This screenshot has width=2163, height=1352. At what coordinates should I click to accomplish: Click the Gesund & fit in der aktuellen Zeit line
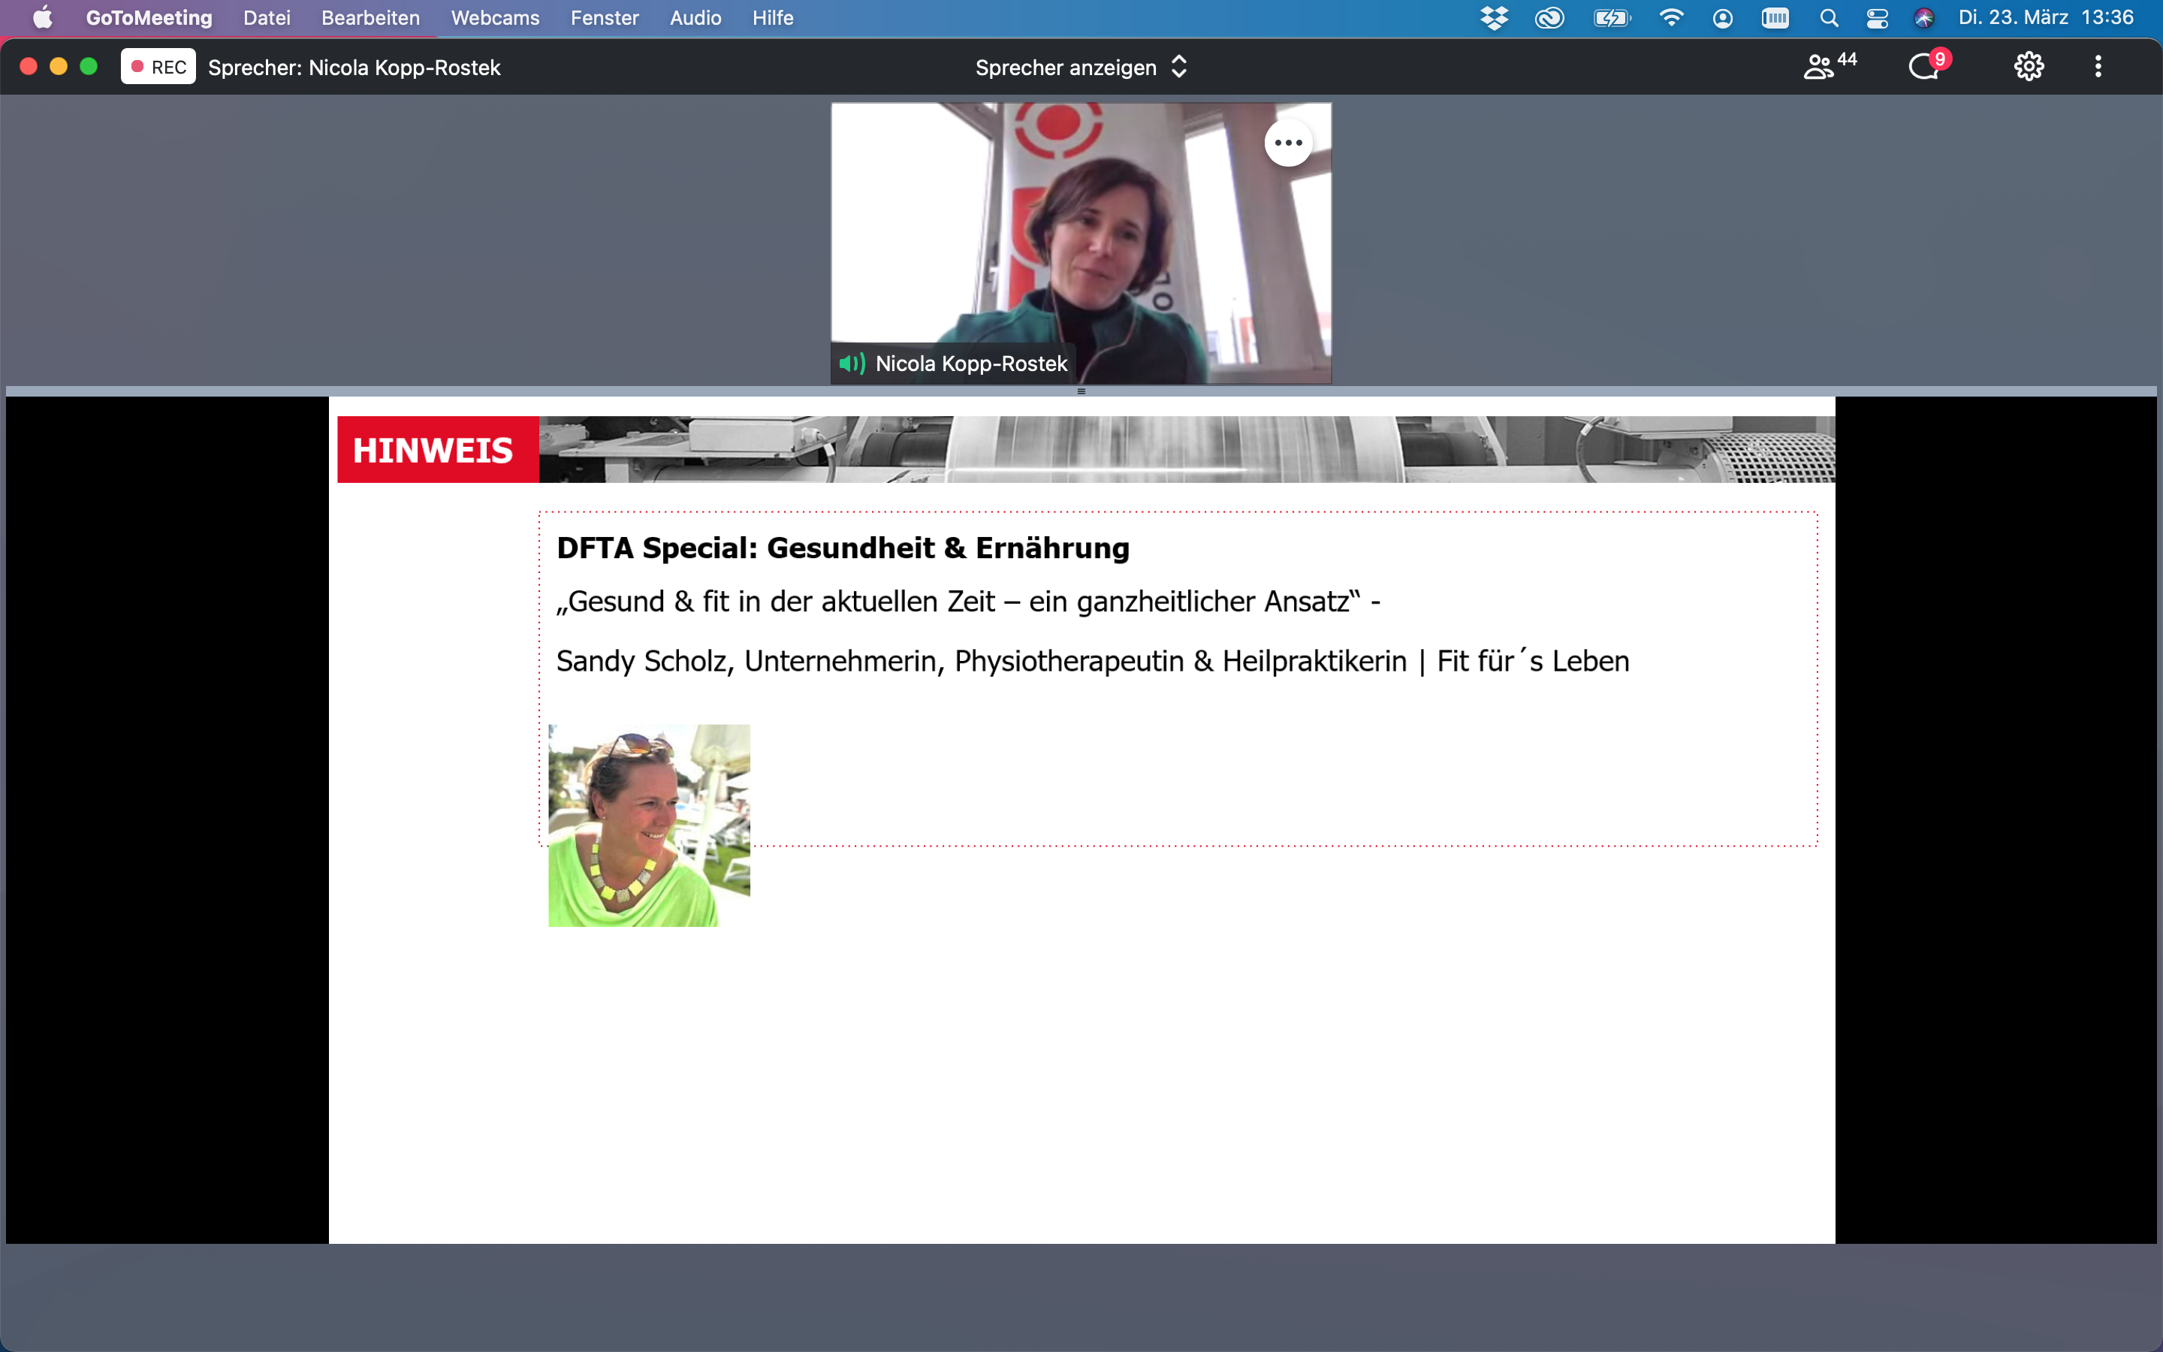pyautogui.click(x=968, y=602)
